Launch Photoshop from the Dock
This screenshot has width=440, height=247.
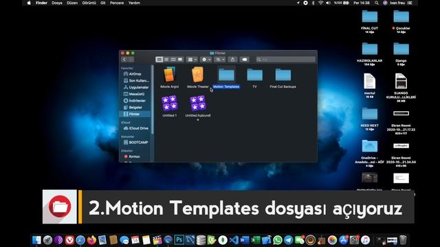point(179,240)
